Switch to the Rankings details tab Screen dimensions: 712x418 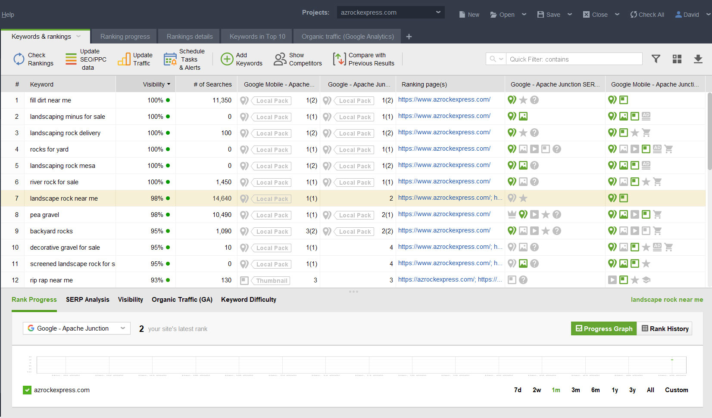(190, 37)
